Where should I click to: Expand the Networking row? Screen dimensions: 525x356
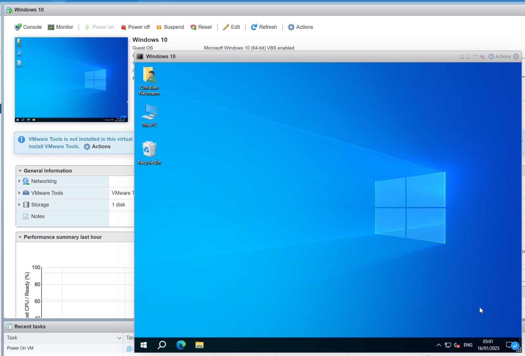19,181
